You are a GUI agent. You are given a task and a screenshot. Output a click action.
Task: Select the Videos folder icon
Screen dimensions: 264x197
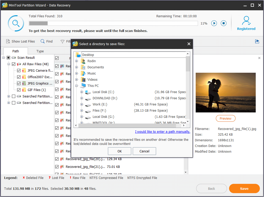pyautogui.click(x=83, y=79)
